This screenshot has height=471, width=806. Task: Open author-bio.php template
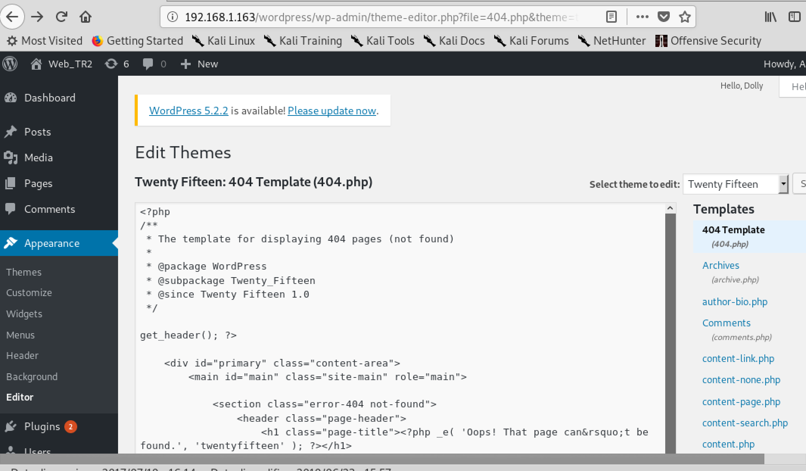pyautogui.click(x=735, y=302)
